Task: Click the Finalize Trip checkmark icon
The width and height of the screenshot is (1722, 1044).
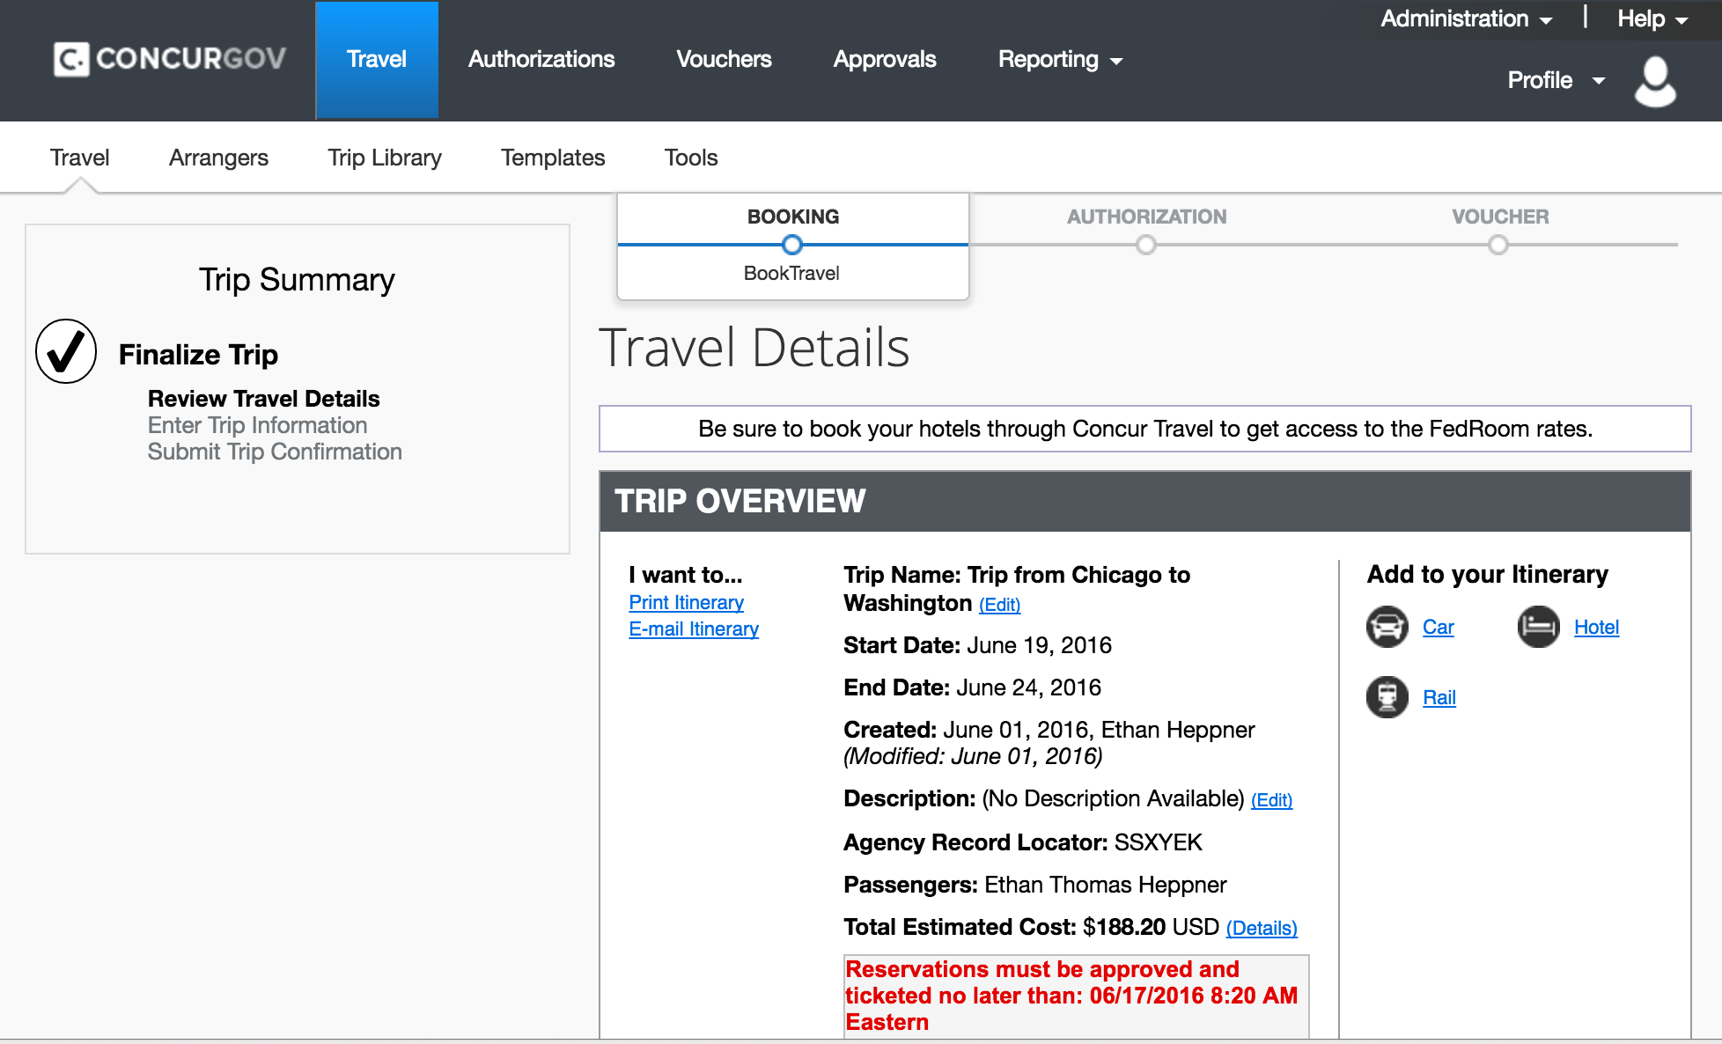Action: coord(66,351)
